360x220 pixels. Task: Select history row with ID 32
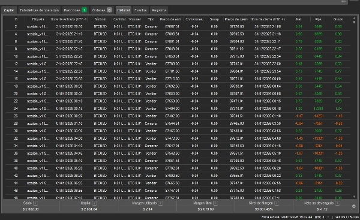(178, 138)
